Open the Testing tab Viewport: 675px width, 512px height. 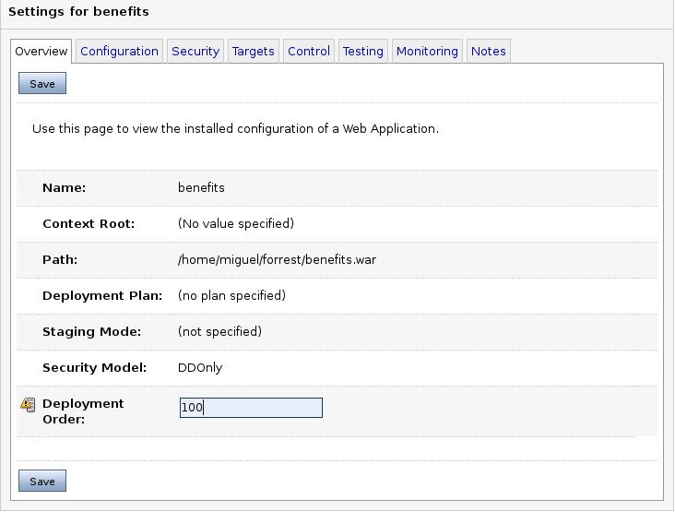click(363, 52)
